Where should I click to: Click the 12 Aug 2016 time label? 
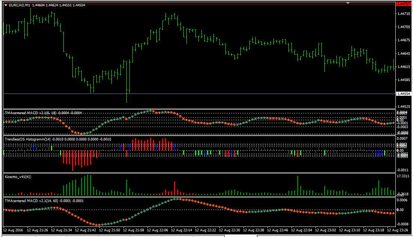(13, 230)
